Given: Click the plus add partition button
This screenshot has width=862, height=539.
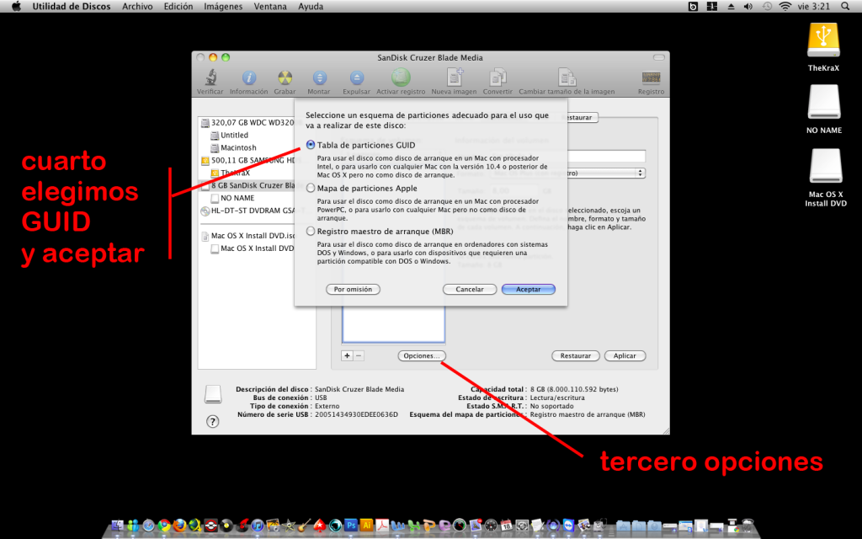Looking at the screenshot, I should point(347,356).
